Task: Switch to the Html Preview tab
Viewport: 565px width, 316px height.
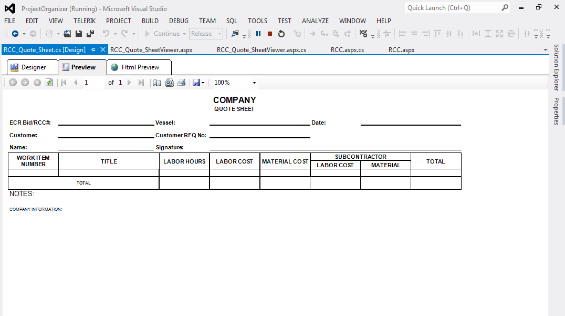Action: click(x=139, y=67)
